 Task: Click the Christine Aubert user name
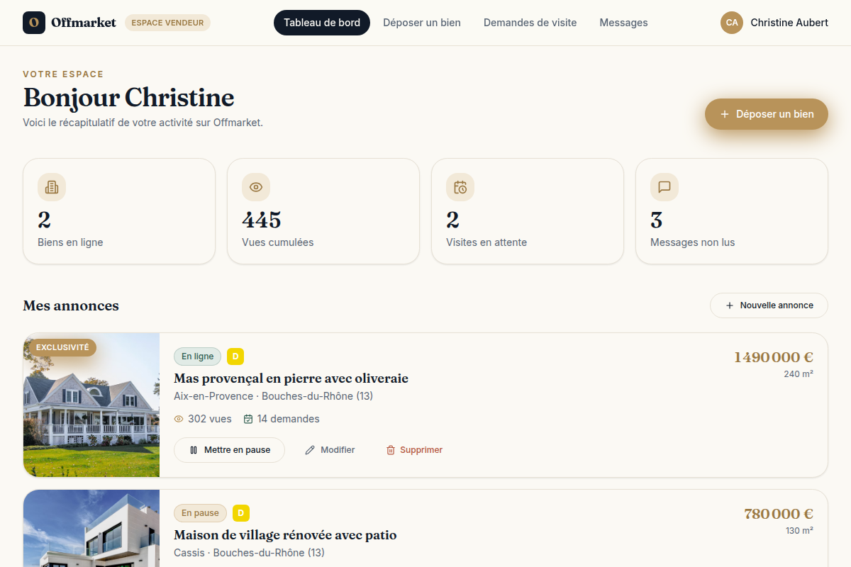tap(789, 23)
